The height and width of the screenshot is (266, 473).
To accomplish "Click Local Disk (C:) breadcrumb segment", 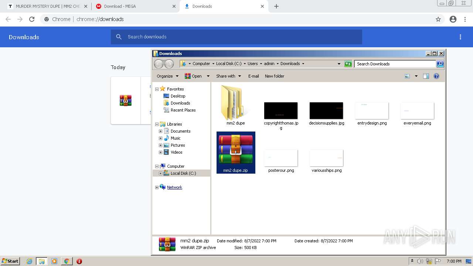I will (x=229, y=64).
